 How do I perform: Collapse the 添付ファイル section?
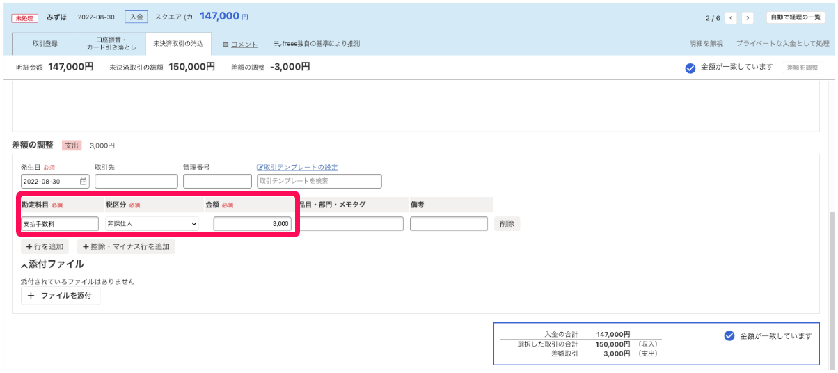52,264
